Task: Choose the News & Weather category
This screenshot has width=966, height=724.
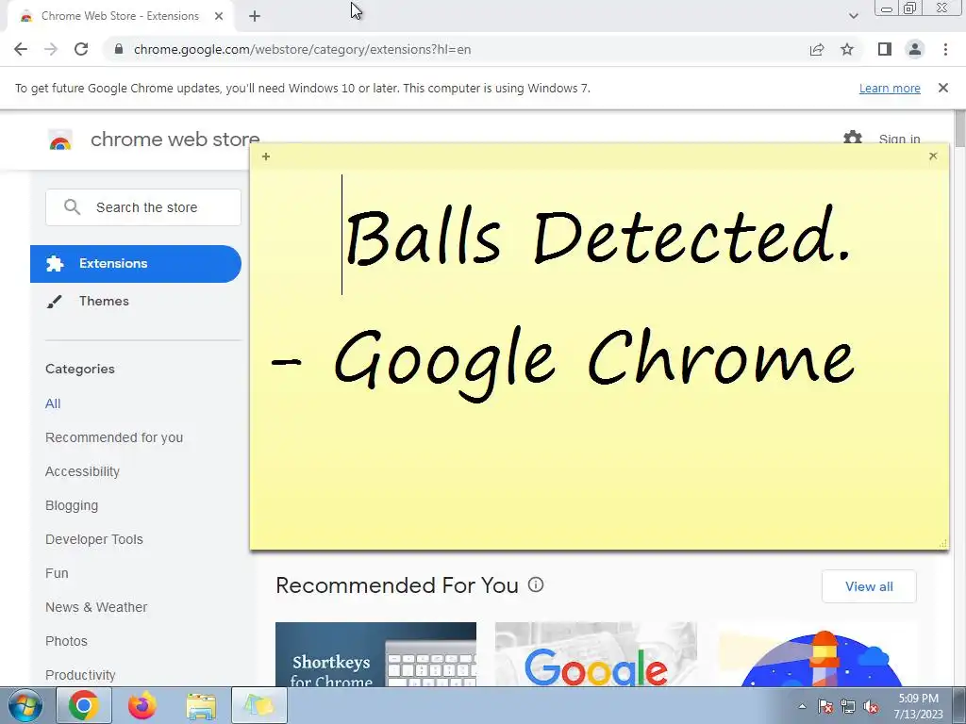Action: click(x=96, y=607)
